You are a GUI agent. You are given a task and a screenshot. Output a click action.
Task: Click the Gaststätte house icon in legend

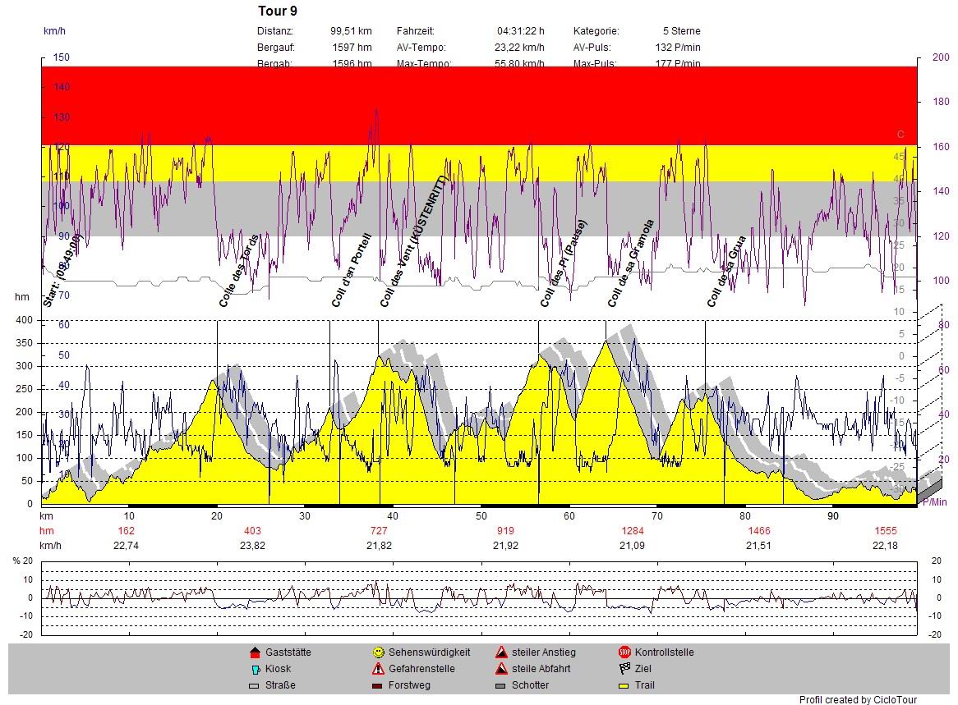tap(254, 652)
